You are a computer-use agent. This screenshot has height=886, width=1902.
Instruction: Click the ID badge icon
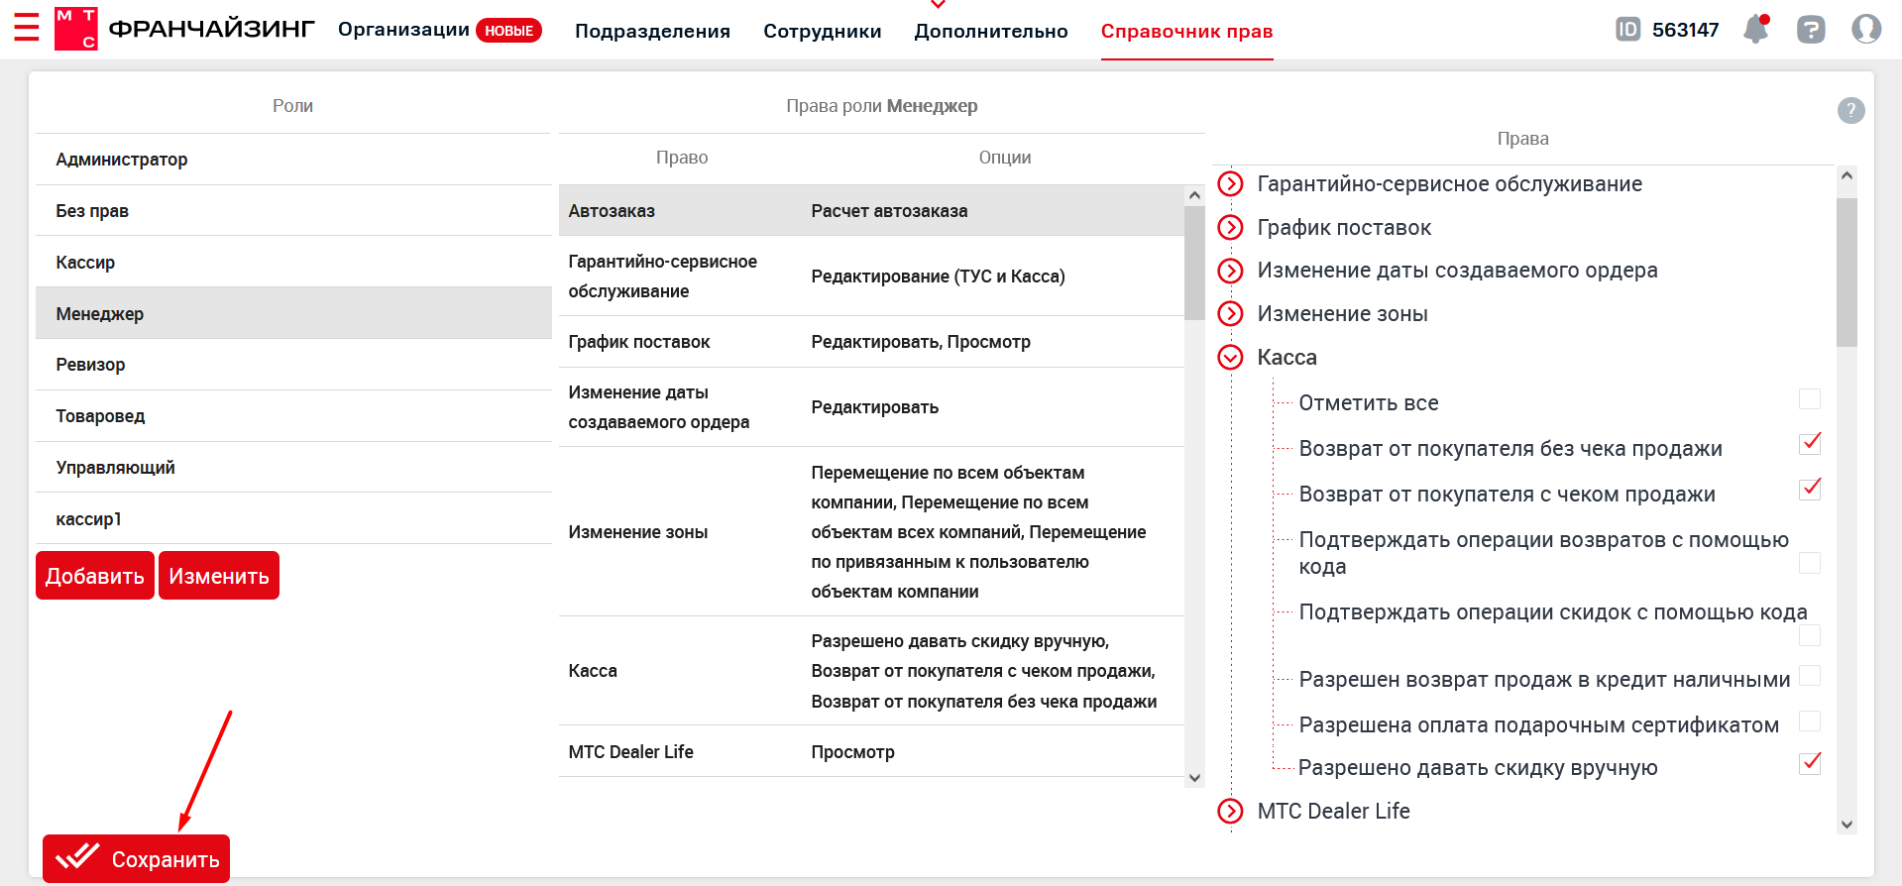(x=1627, y=29)
